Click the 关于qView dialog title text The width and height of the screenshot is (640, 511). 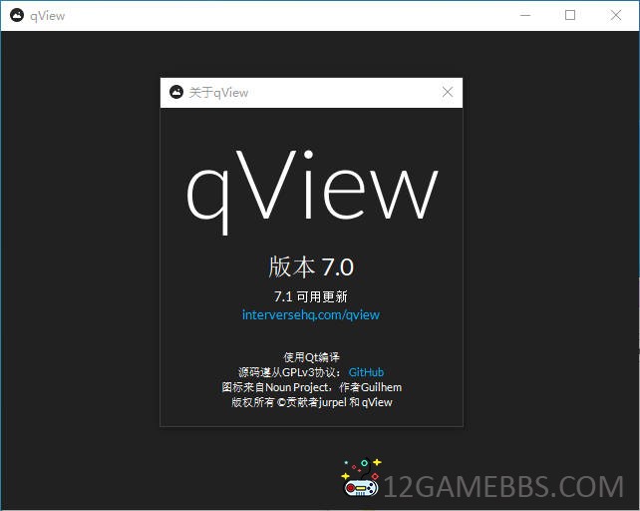point(218,93)
